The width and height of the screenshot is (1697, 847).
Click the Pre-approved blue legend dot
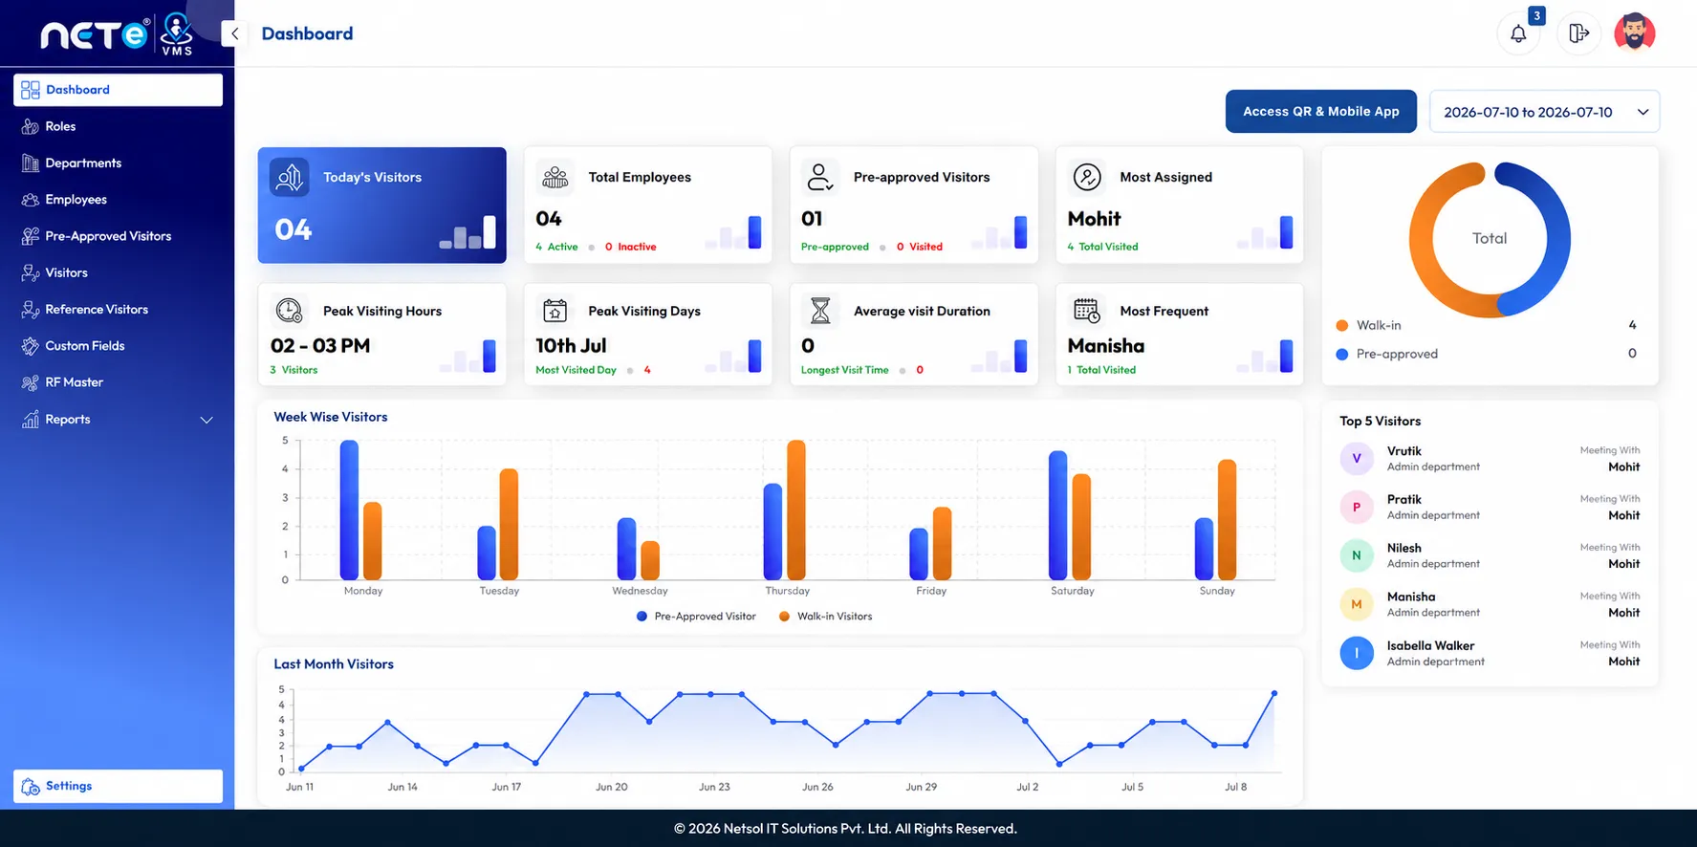[1341, 355]
